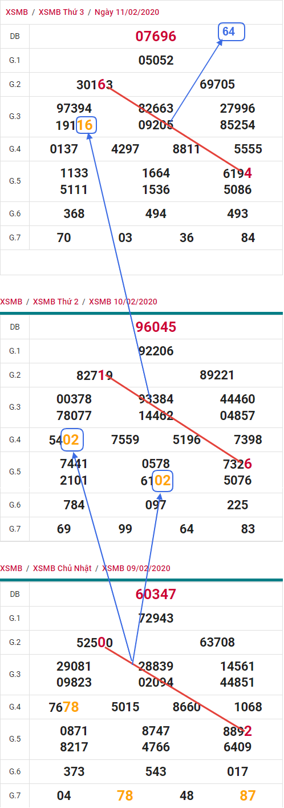Open the XSMB Chủ Nhật breadcrumb link

62,568
